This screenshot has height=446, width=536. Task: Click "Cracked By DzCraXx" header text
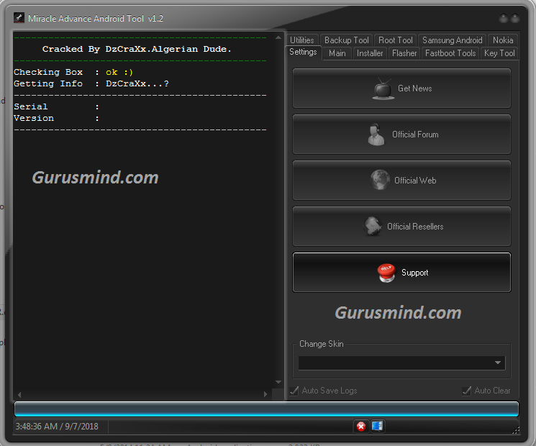click(x=137, y=49)
